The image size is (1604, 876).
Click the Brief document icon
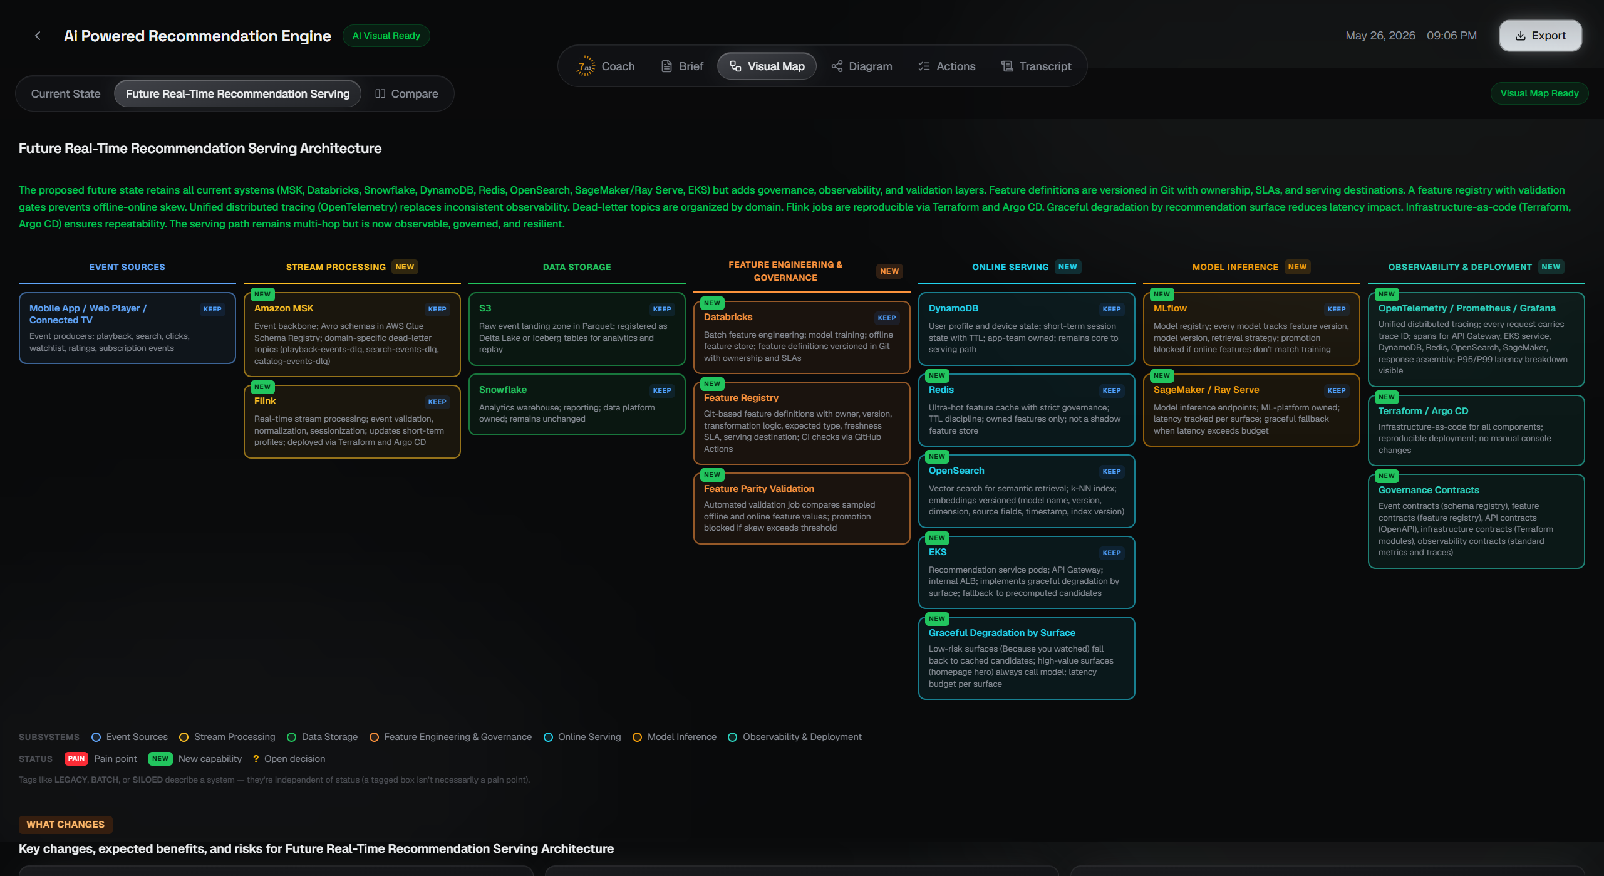point(666,66)
